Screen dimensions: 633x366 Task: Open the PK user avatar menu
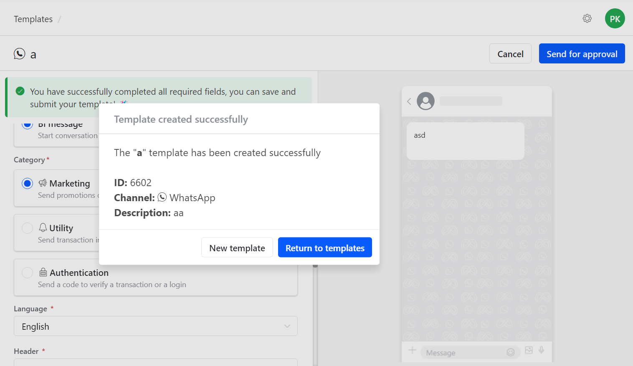pos(615,19)
